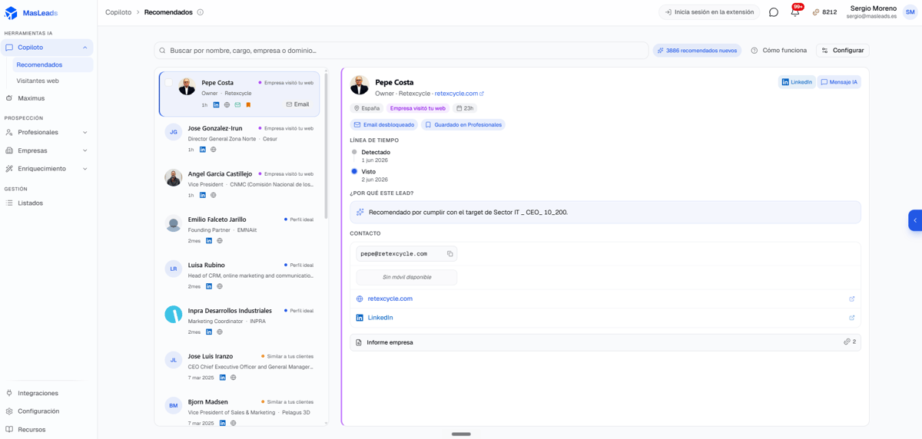Open the SM user avatar menu
922x439 pixels.
(910, 12)
